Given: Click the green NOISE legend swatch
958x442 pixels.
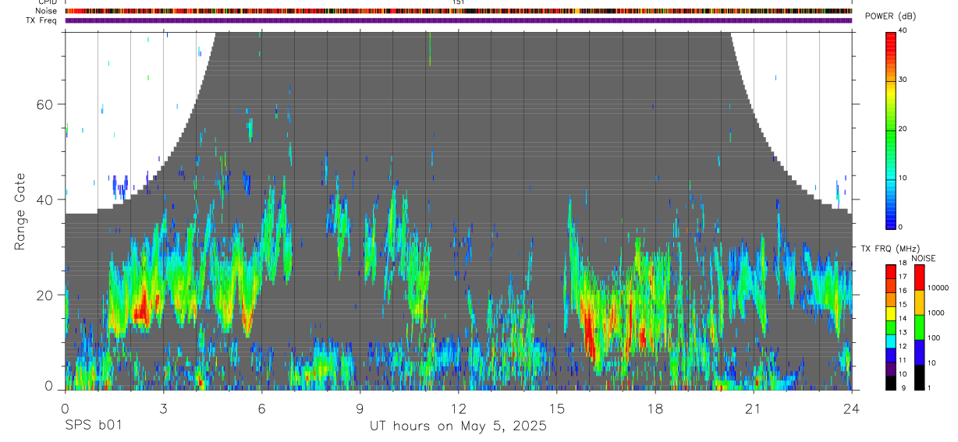Looking at the screenshot, I should pos(920,327).
